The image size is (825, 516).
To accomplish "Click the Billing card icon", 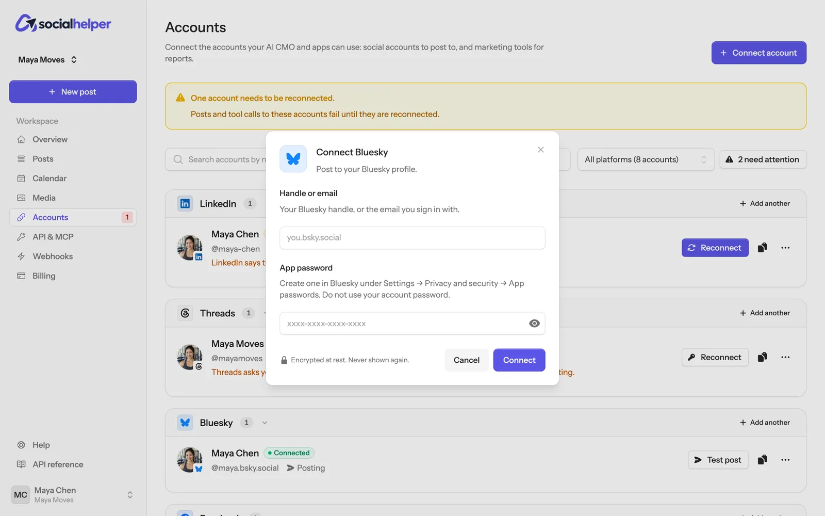I will pos(21,276).
